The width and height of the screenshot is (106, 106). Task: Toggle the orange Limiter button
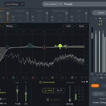point(95,86)
